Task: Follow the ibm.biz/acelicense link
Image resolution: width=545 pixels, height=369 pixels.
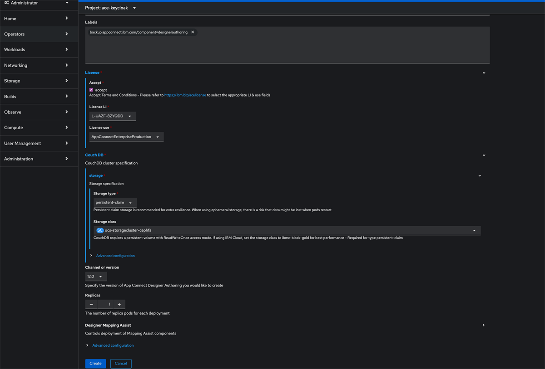Action: coord(185,95)
